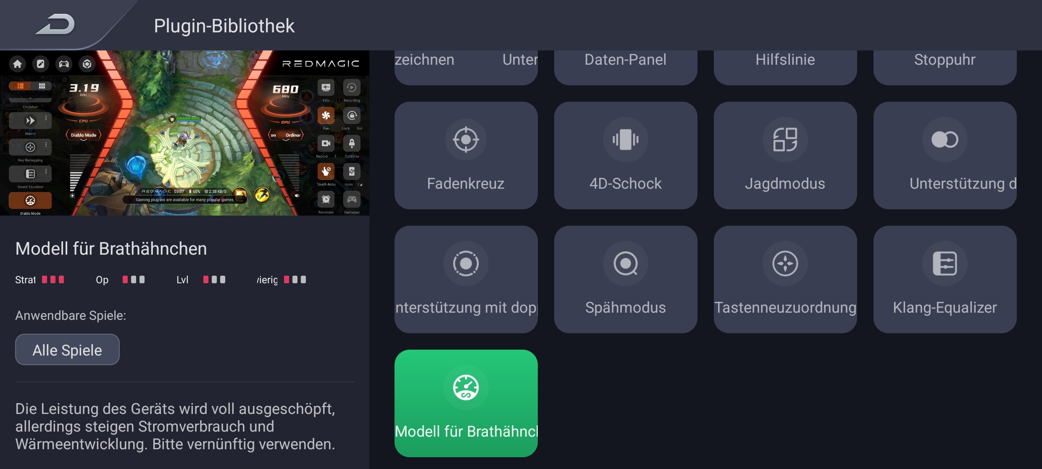Screen dimensions: 1042x469
Task: Select the partially visible zeichnen plugin tile
Action: coord(466,67)
